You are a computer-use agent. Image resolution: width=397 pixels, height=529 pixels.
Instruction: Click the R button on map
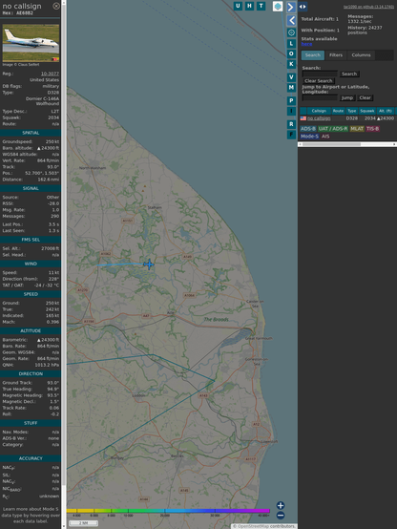click(x=291, y=124)
